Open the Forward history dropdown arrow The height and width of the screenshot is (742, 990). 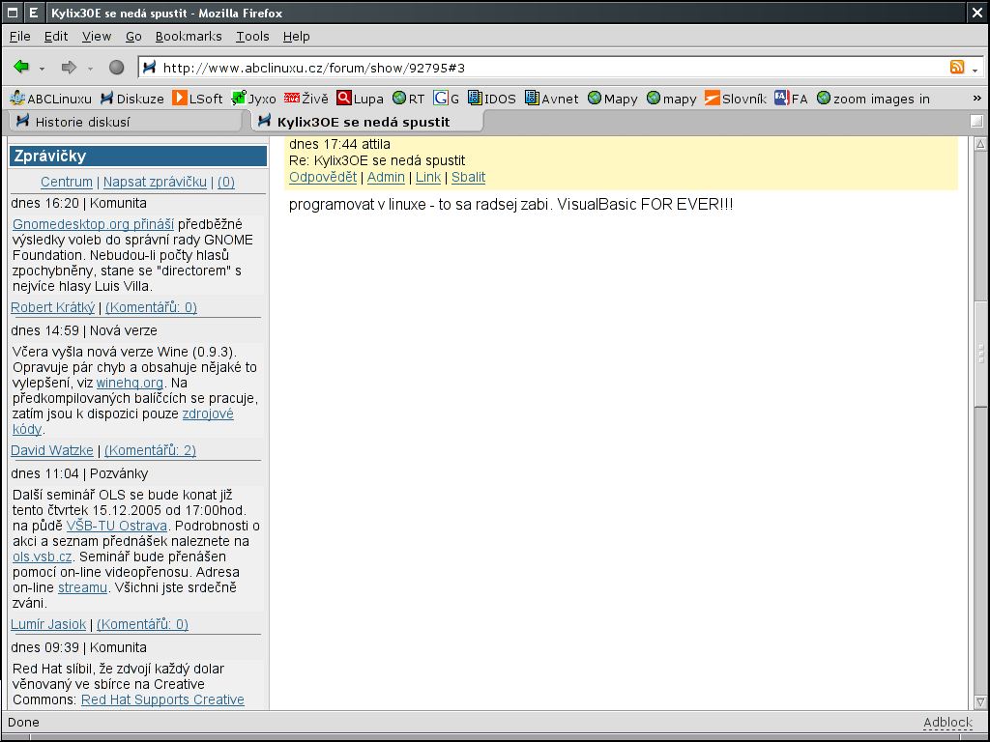[90, 69]
